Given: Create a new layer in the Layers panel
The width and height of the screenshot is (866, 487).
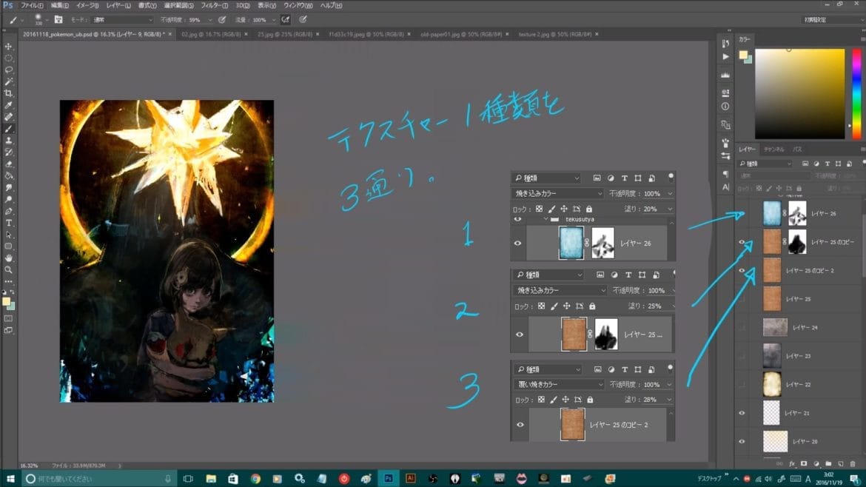Looking at the screenshot, I should (x=841, y=463).
